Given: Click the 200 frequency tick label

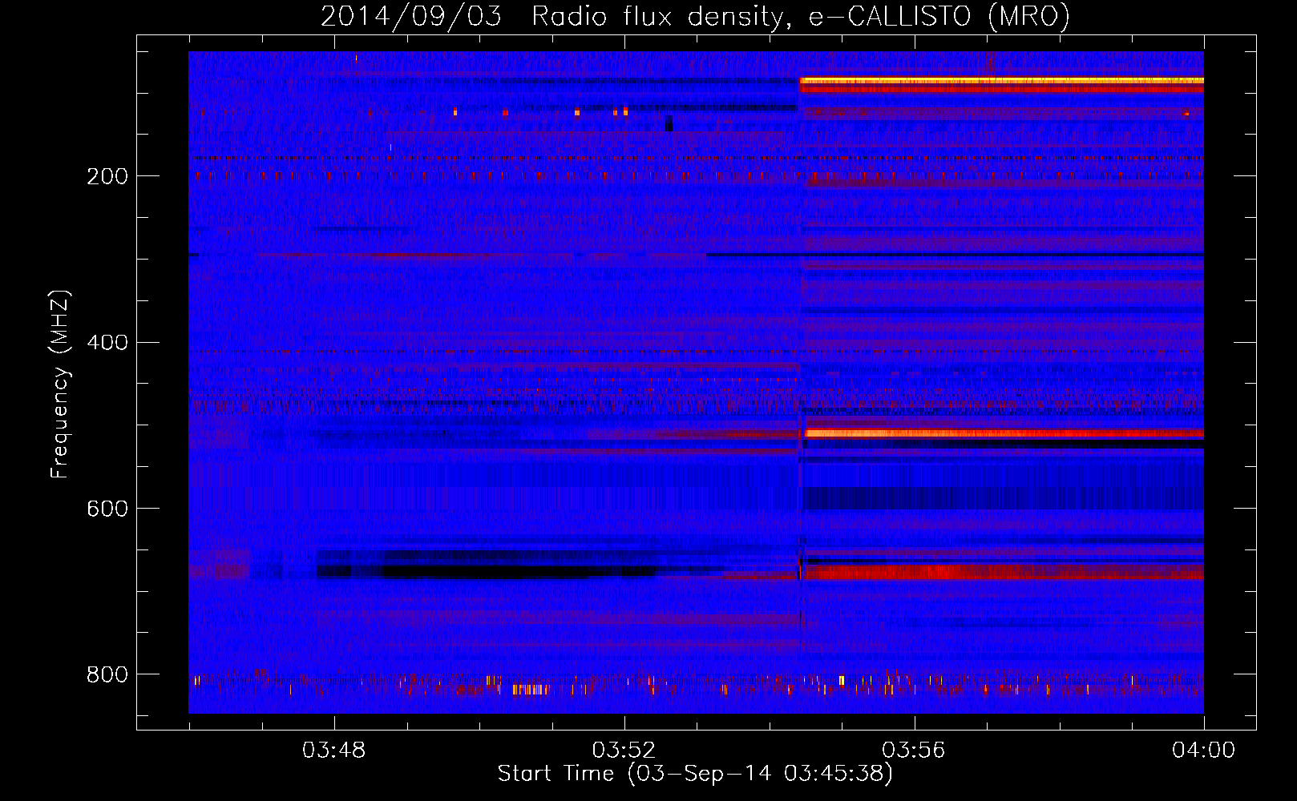Looking at the screenshot, I should pyautogui.click(x=107, y=176).
